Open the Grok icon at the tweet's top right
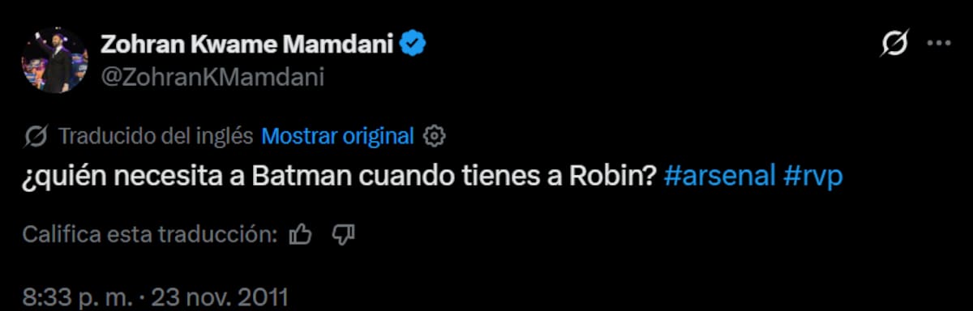Viewport: 973px width, 311px height. pos(894,45)
